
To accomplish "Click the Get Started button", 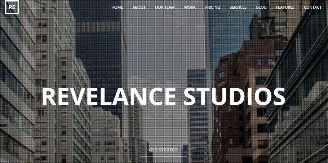I will (x=163, y=150).
